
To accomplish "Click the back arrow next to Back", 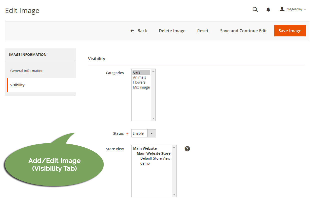I will click(x=132, y=30).
